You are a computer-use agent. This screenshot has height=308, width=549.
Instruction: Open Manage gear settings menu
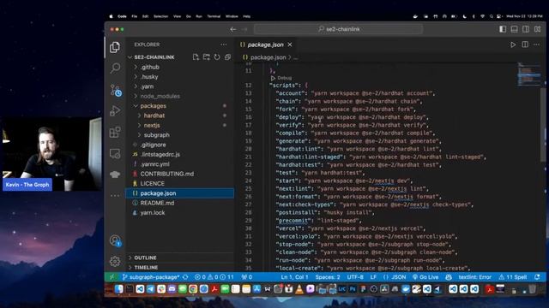coord(115,261)
